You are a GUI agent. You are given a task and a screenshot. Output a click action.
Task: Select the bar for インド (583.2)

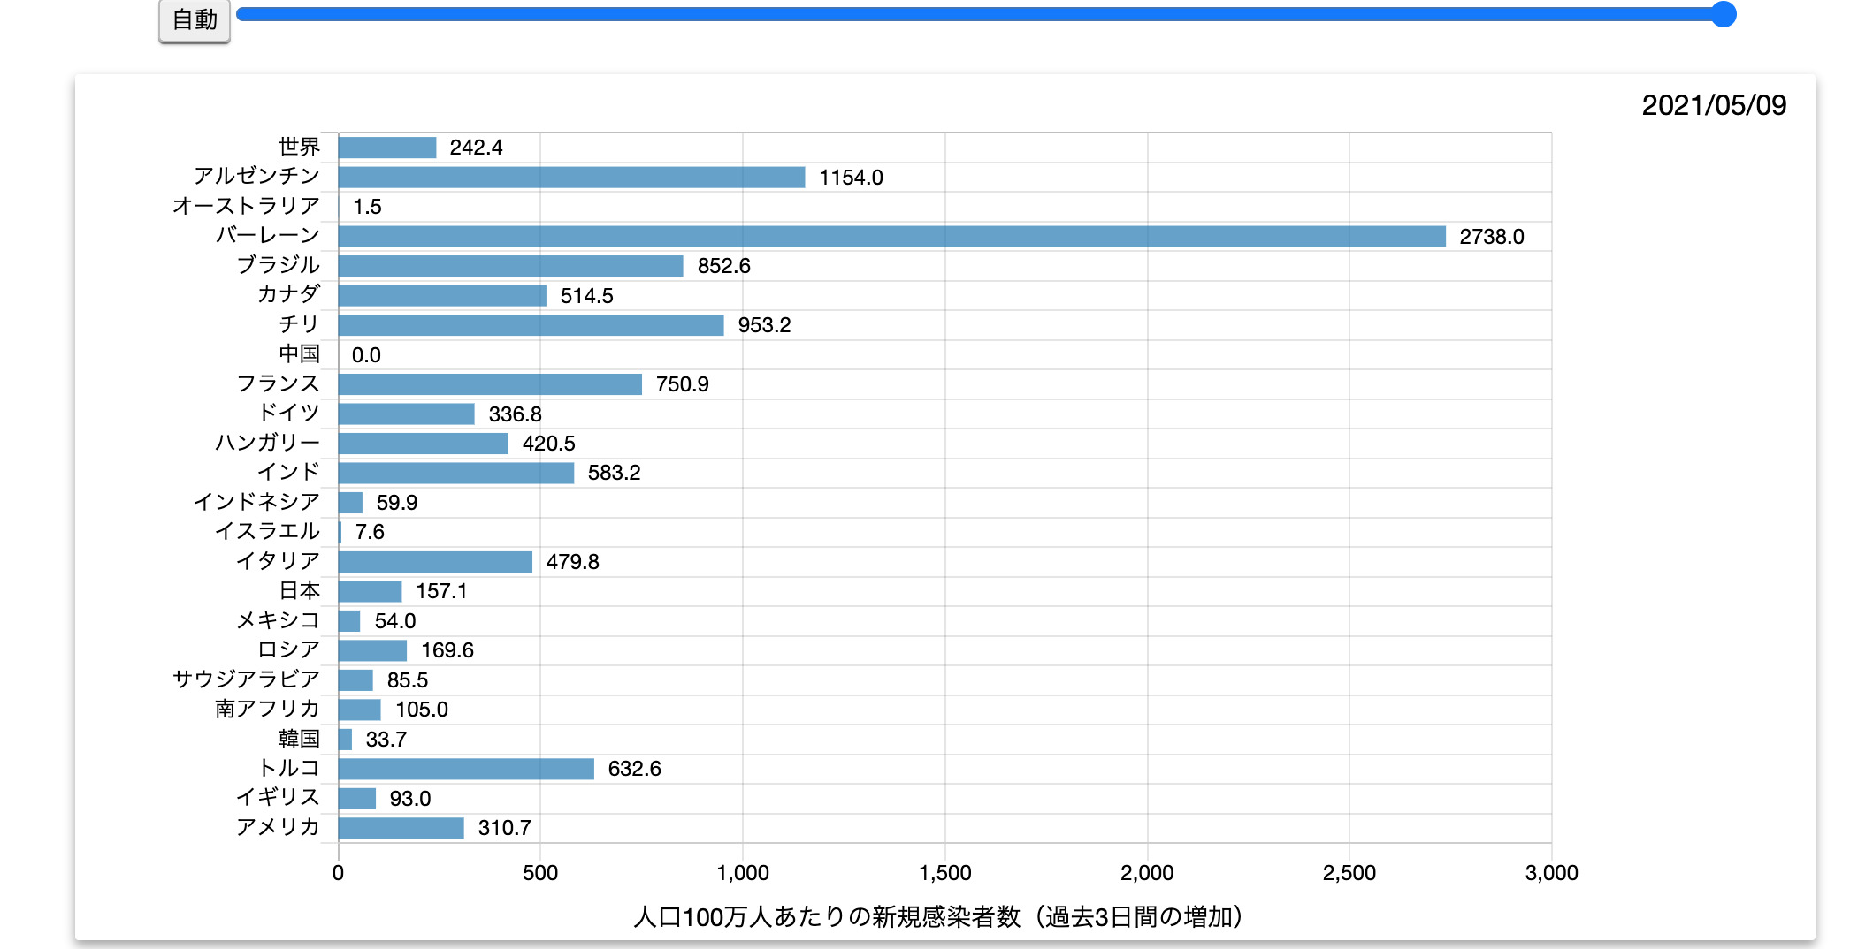point(455,473)
